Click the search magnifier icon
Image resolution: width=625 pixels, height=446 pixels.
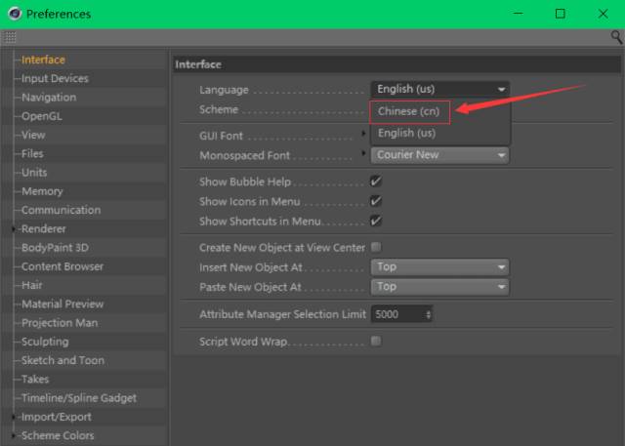(x=616, y=36)
